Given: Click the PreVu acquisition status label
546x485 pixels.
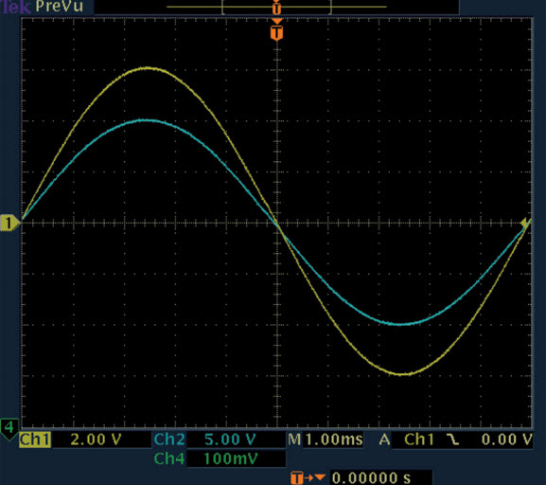Looking at the screenshot, I should pos(60,6).
